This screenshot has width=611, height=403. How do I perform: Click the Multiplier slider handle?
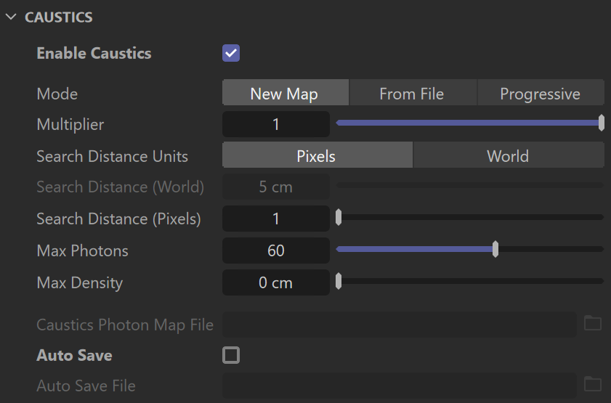pos(602,123)
